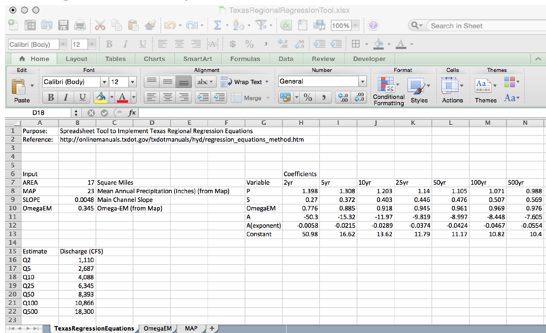Apply yellow fill color swatch
Viewport: 546px width, 333px height.
point(101,97)
